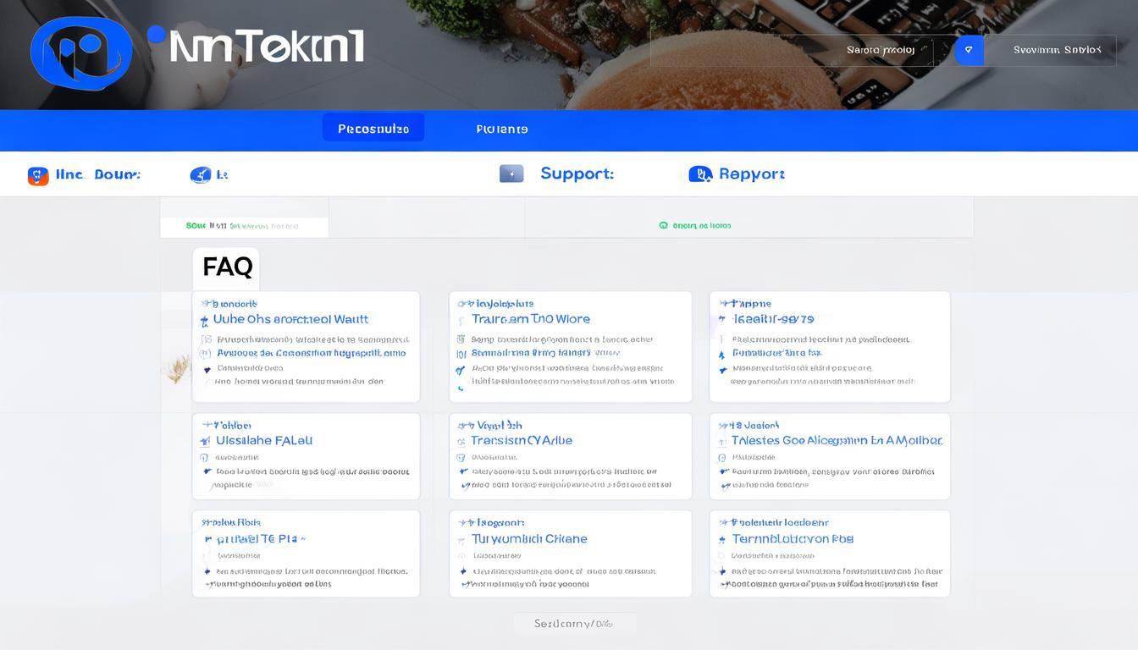The height and width of the screenshot is (650, 1138).
Task: Switch to the 'Pıolente' tab
Action: tap(502, 129)
